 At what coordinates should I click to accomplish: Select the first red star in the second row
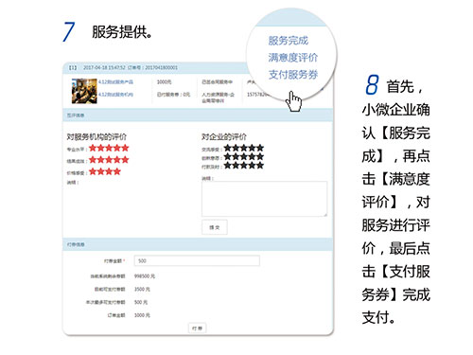[93, 160]
